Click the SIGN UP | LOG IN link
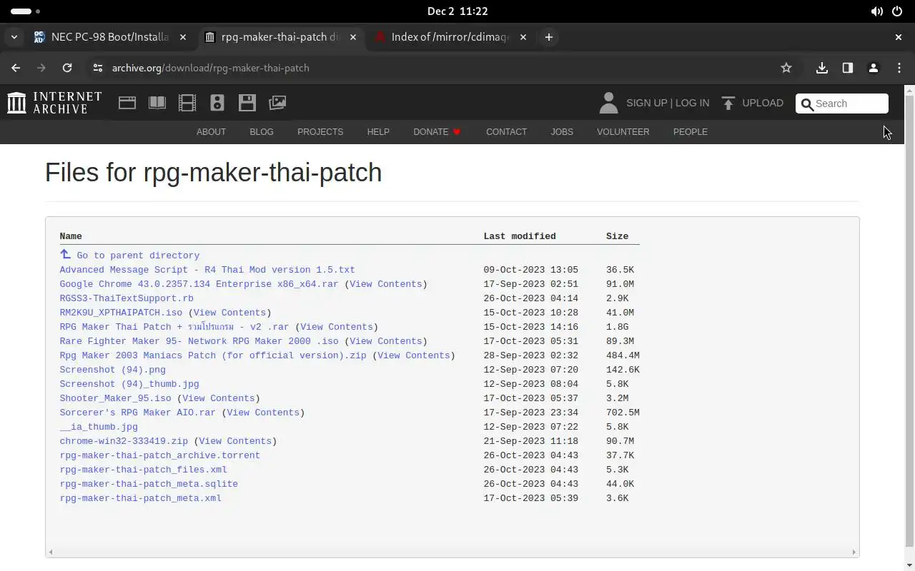 point(668,103)
